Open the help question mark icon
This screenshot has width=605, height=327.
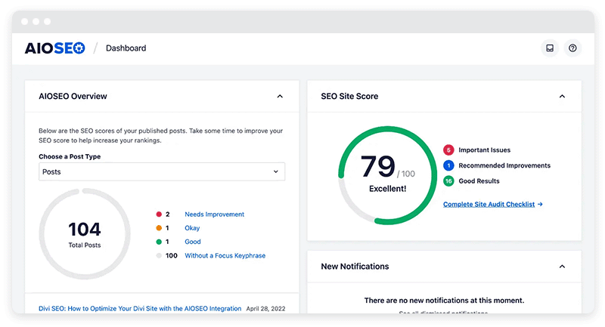pyautogui.click(x=572, y=48)
